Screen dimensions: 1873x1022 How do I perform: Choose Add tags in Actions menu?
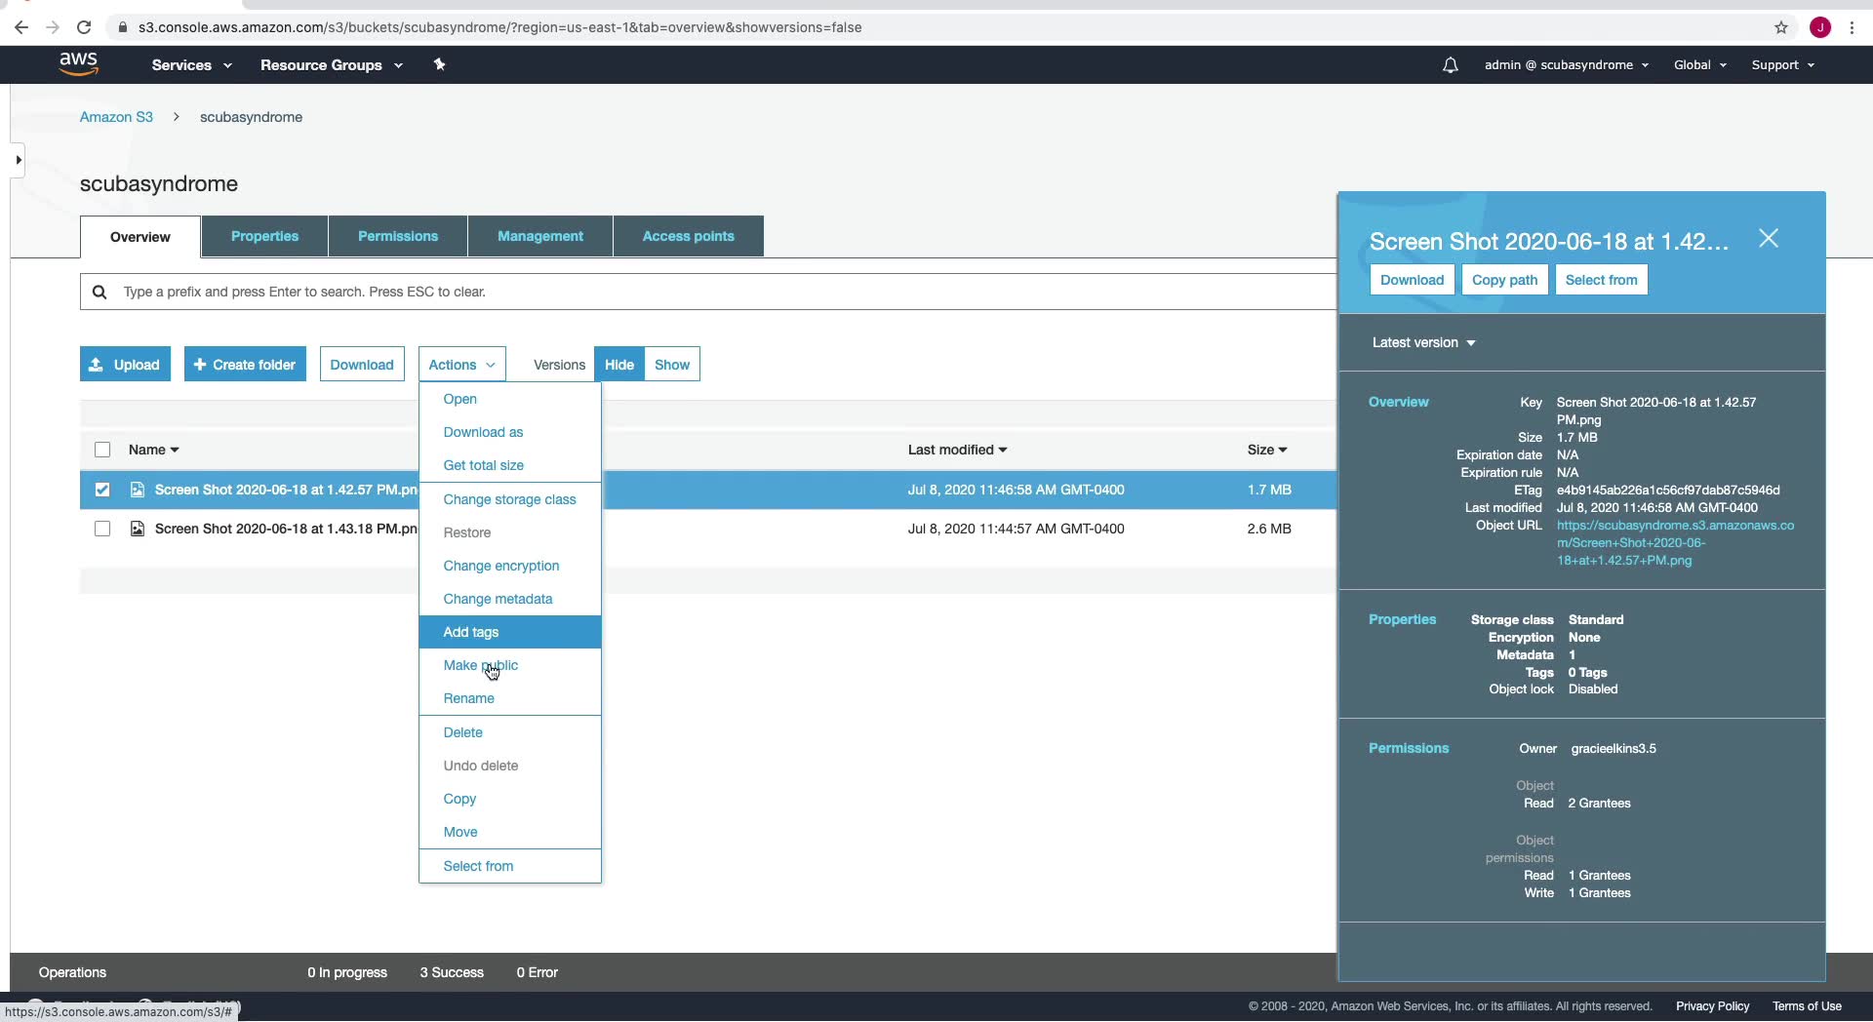(x=510, y=632)
